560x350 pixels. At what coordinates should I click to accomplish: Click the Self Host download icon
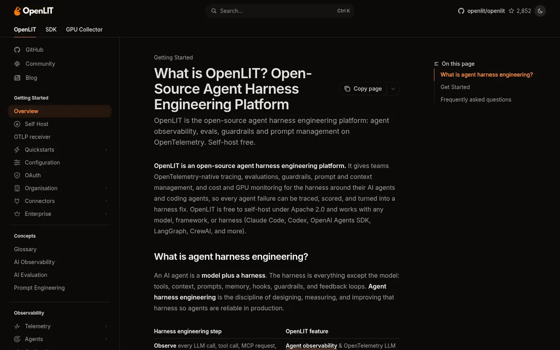tap(17, 124)
